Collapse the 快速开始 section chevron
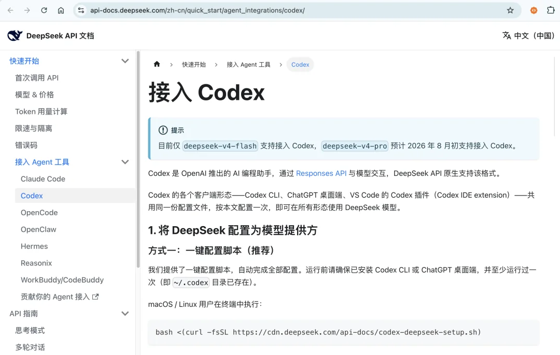This screenshot has width=560, height=355. (x=125, y=61)
